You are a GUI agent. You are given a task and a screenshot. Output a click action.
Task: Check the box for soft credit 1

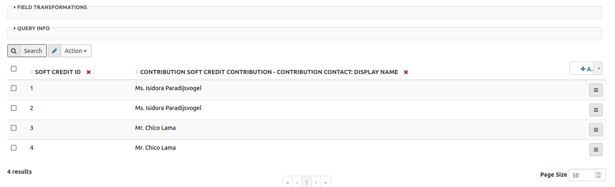pos(14,88)
